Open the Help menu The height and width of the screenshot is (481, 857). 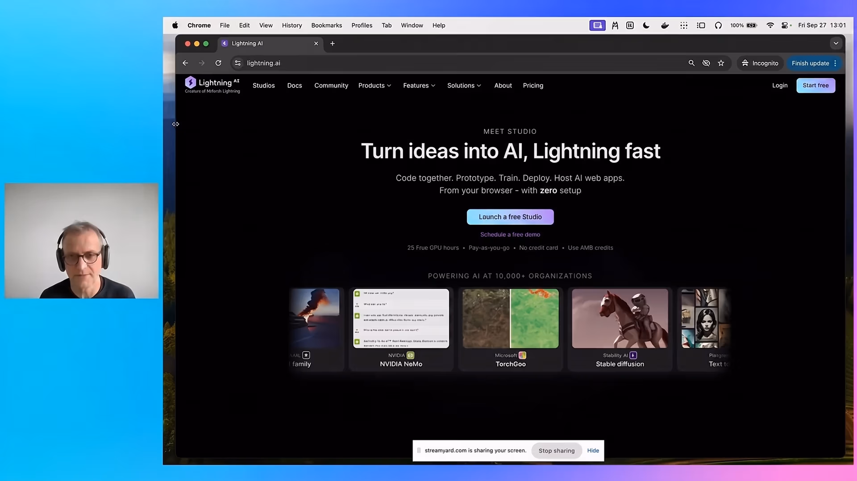coord(438,25)
